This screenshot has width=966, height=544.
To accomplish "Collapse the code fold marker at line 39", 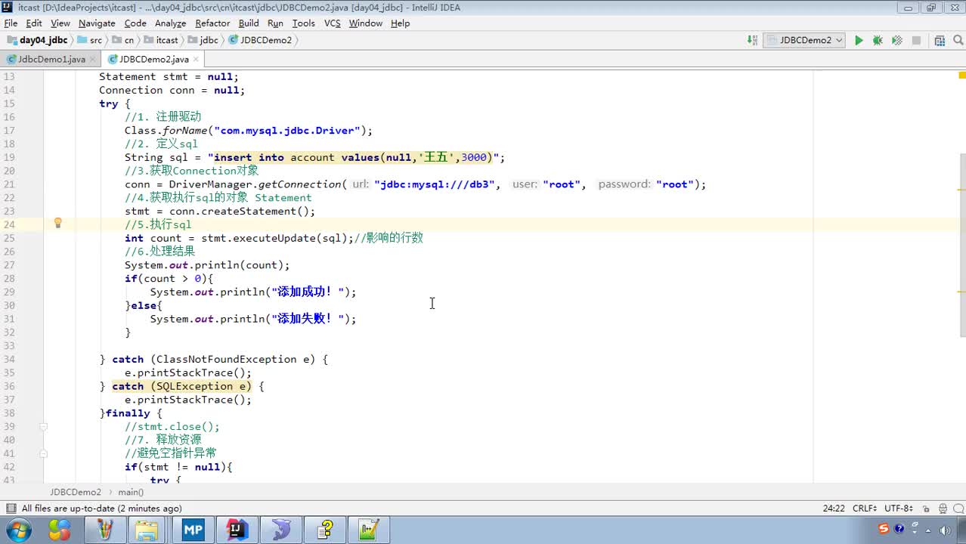I will (x=43, y=427).
